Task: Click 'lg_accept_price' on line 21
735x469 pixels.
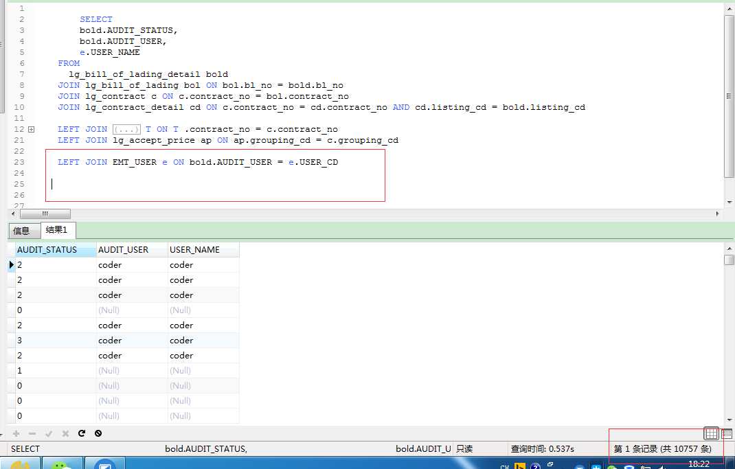Action: pos(154,140)
